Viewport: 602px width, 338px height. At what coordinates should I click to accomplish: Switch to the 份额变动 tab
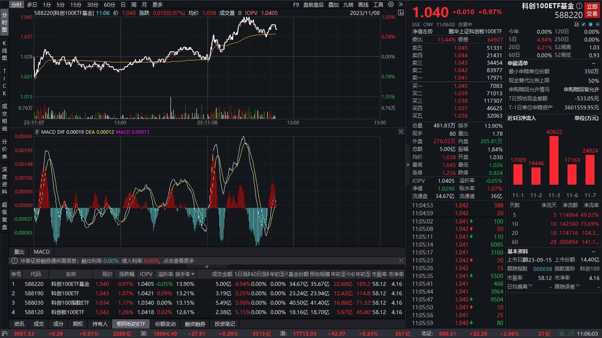tap(165, 324)
